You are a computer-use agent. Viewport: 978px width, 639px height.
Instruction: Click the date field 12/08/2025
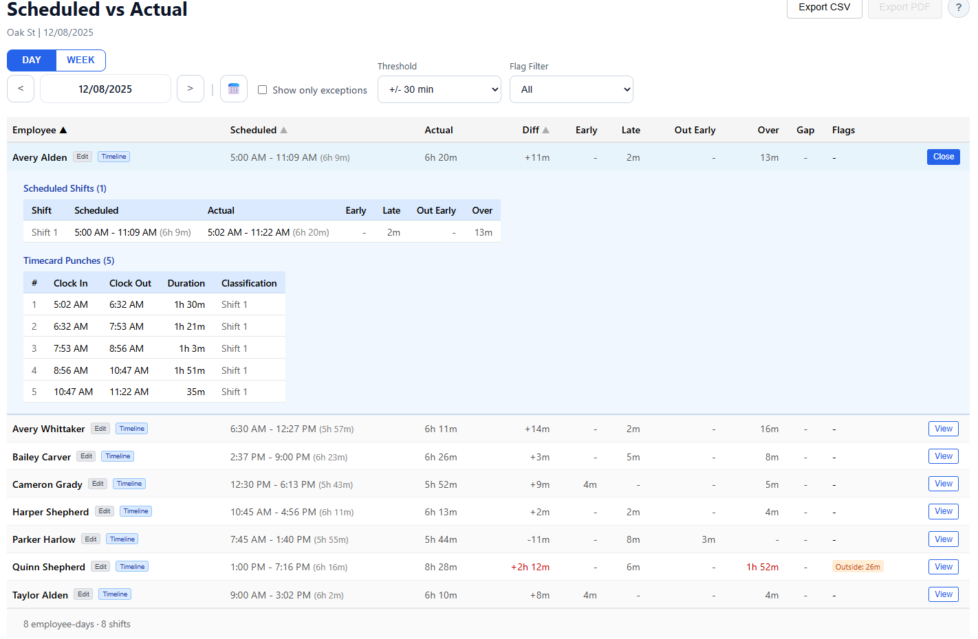(105, 89)
